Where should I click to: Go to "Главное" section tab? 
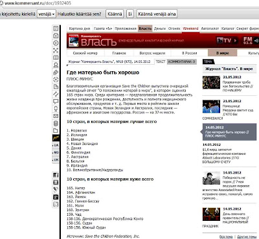[x=119, y=53]
